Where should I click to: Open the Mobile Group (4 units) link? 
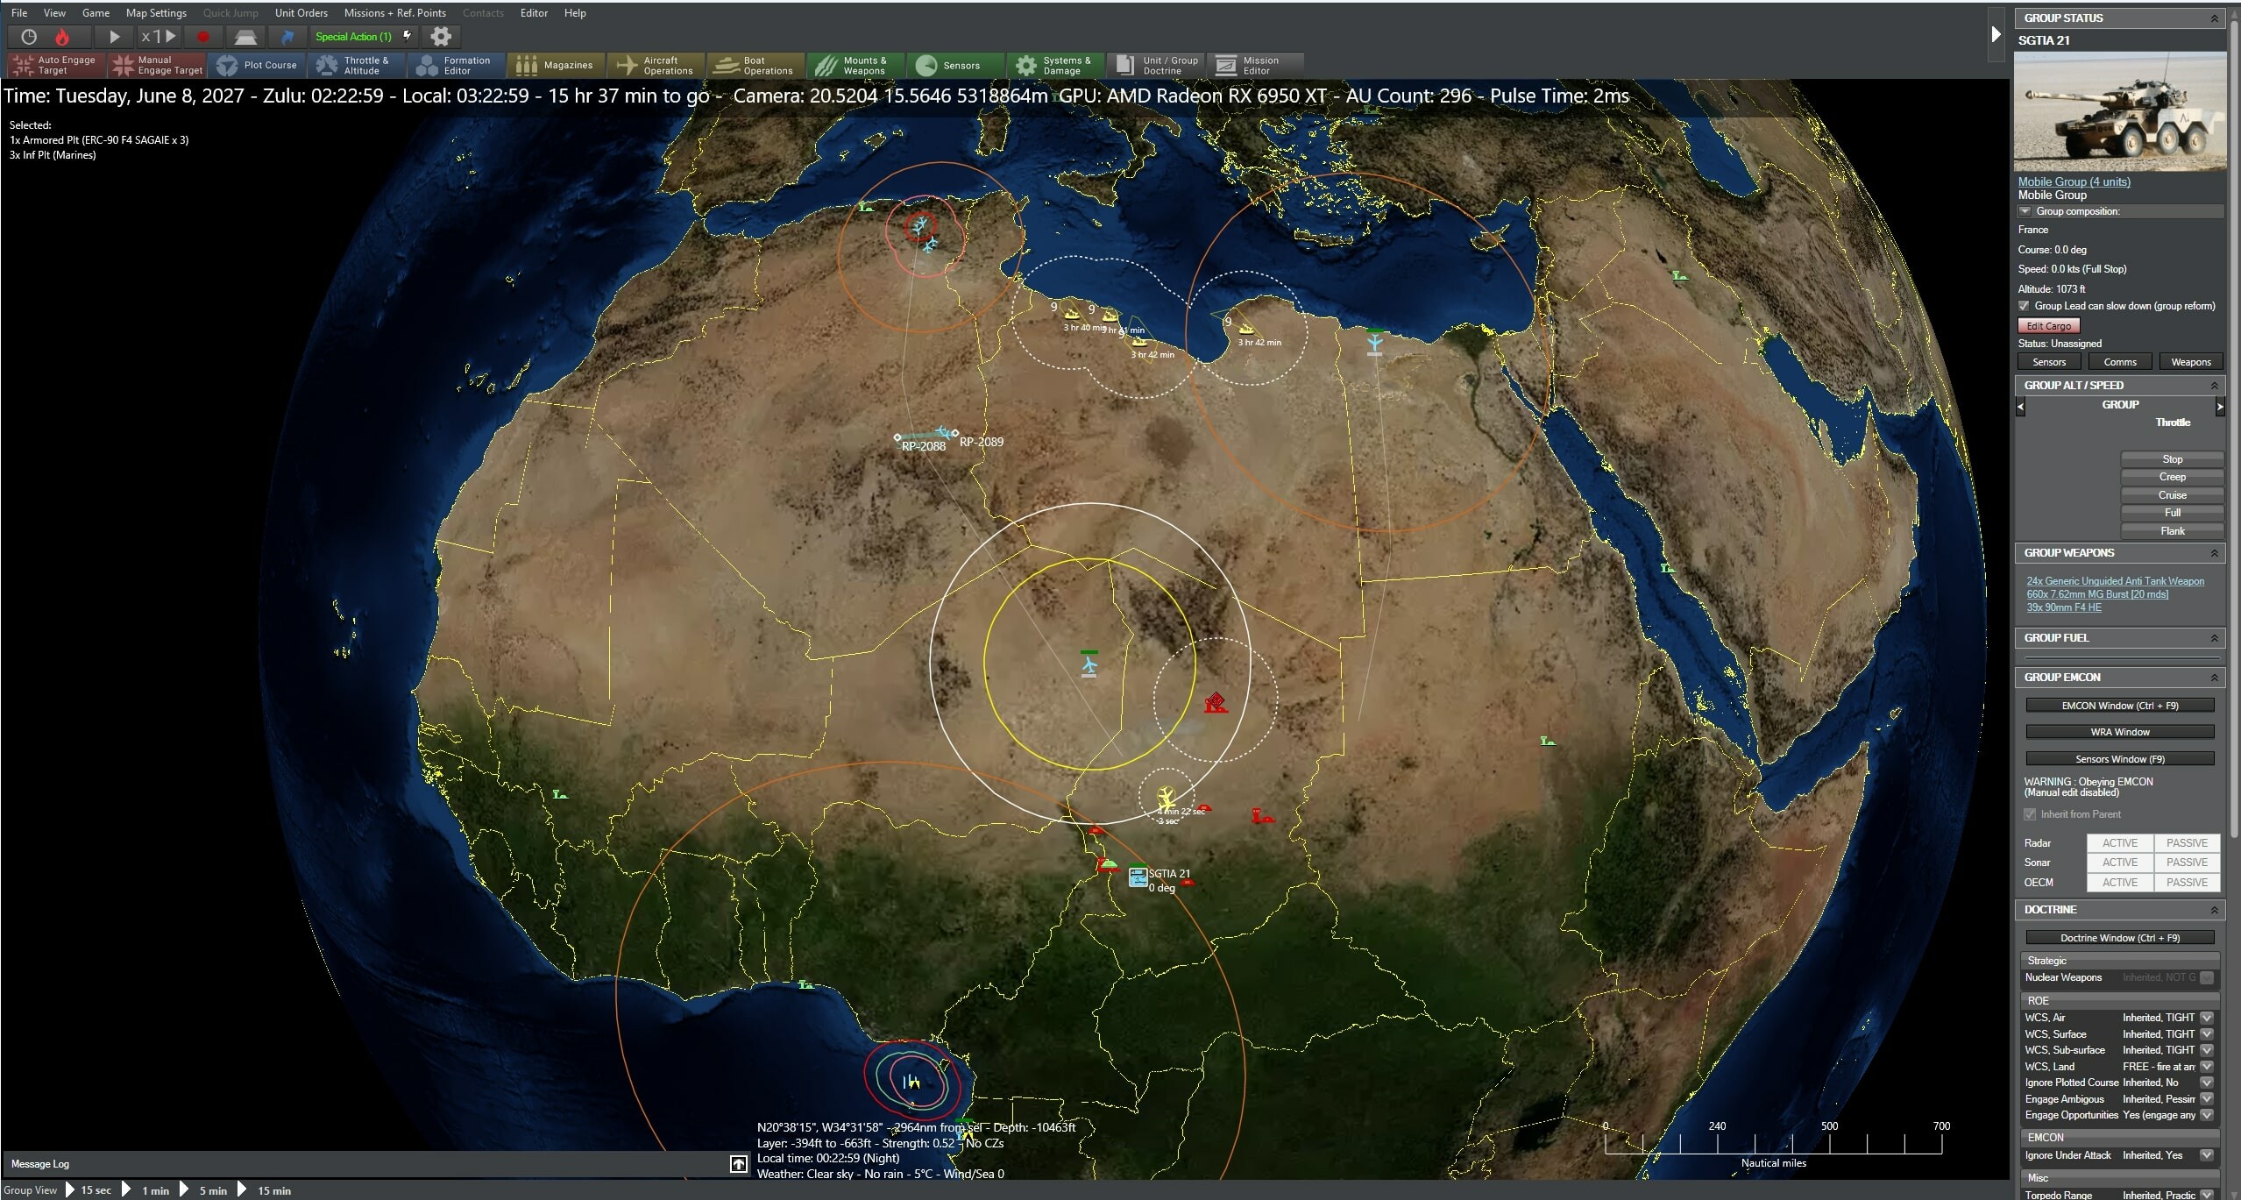pyautogui.click(x=2074, y=181)
